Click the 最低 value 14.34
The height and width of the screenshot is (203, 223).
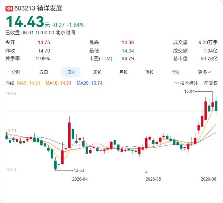[x=128, y=51]
